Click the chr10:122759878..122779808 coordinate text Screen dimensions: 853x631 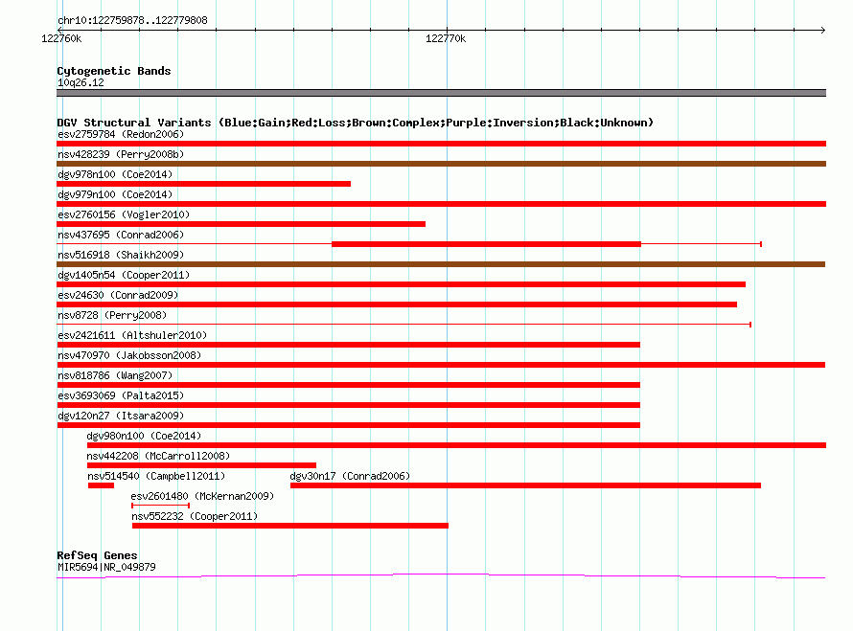(132, 21)
